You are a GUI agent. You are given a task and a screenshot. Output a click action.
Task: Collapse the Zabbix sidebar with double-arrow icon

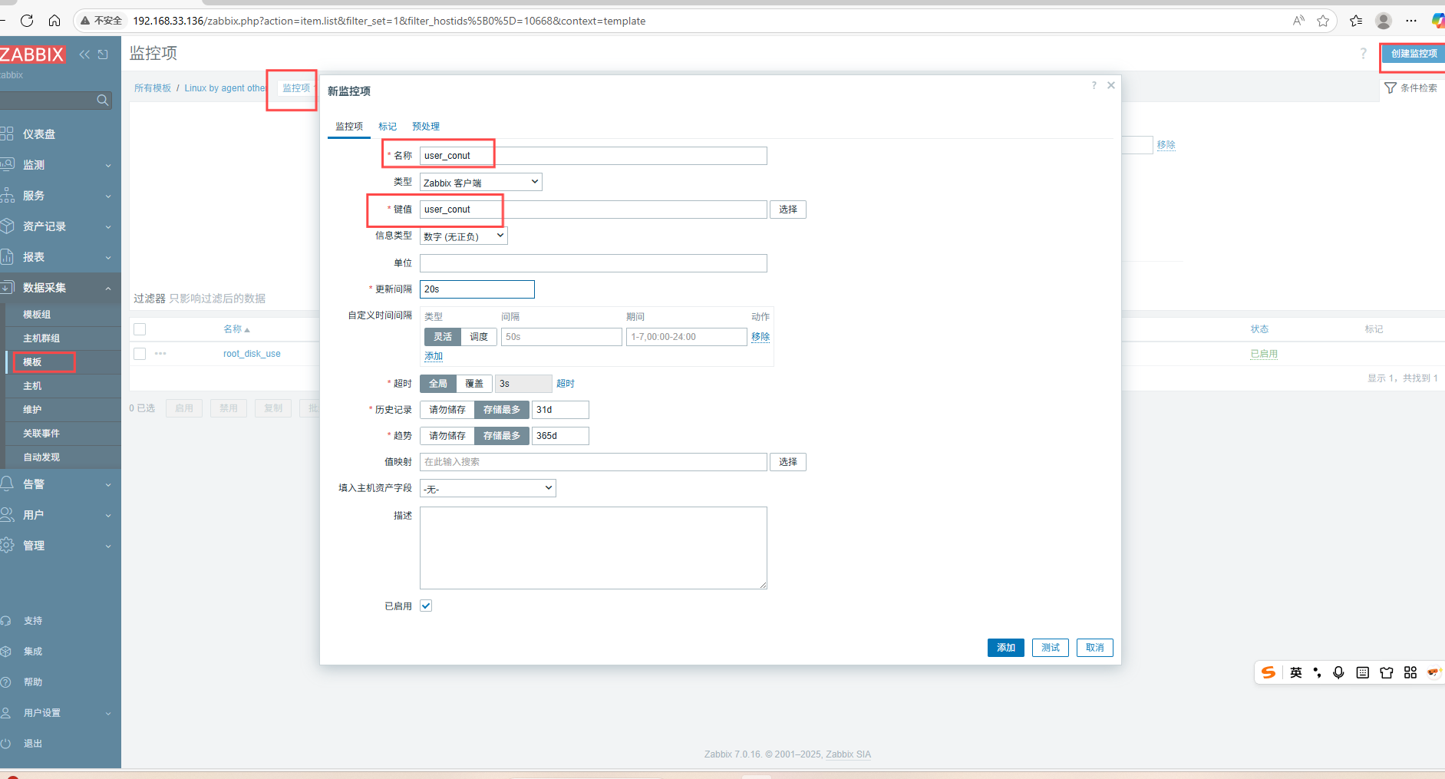click(84, 54)
